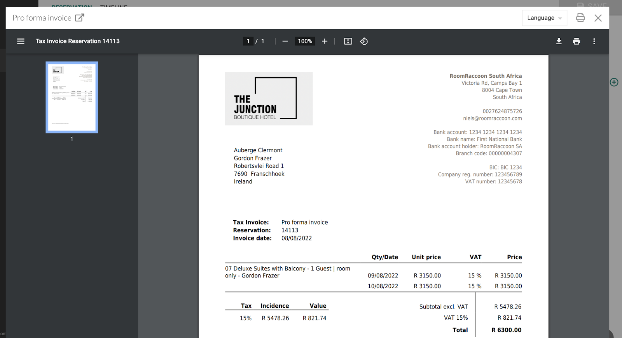
Task: Download the PDF invoice
Action: [x=559, y=41]
